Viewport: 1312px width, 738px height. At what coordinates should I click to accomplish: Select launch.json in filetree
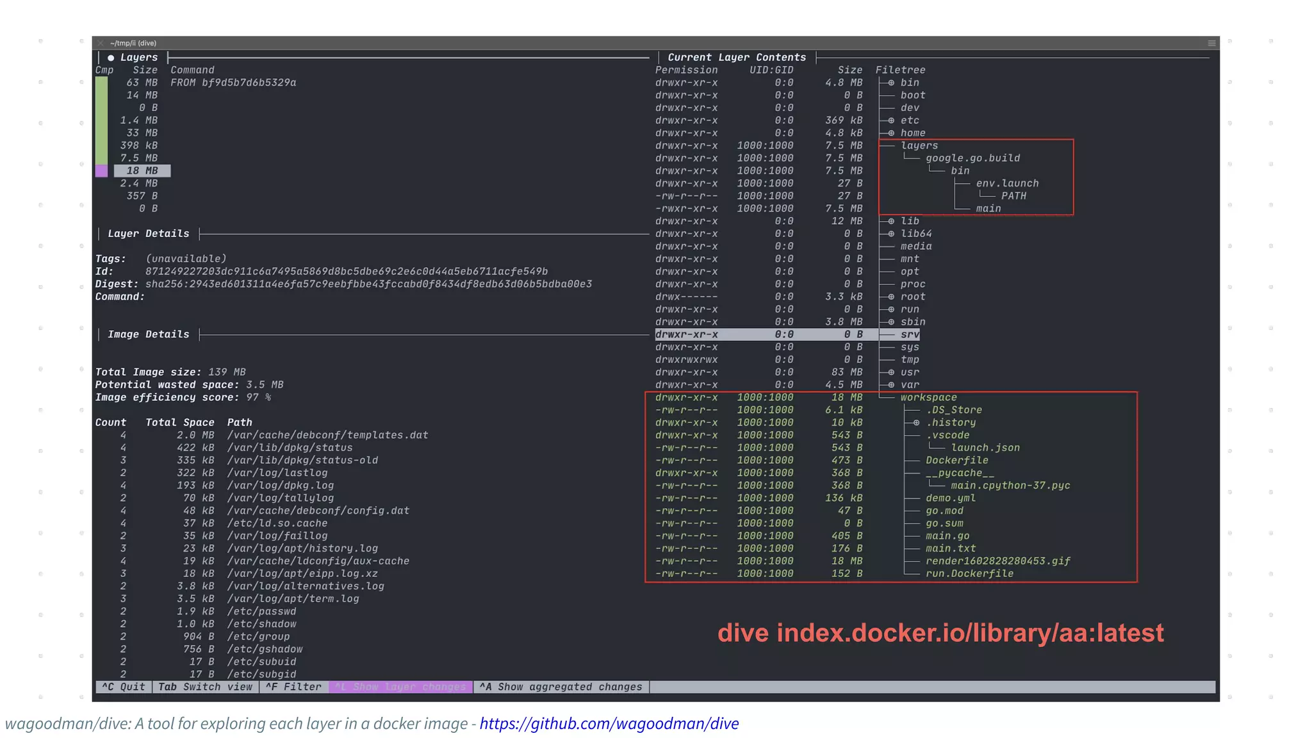tap(985, 448)
